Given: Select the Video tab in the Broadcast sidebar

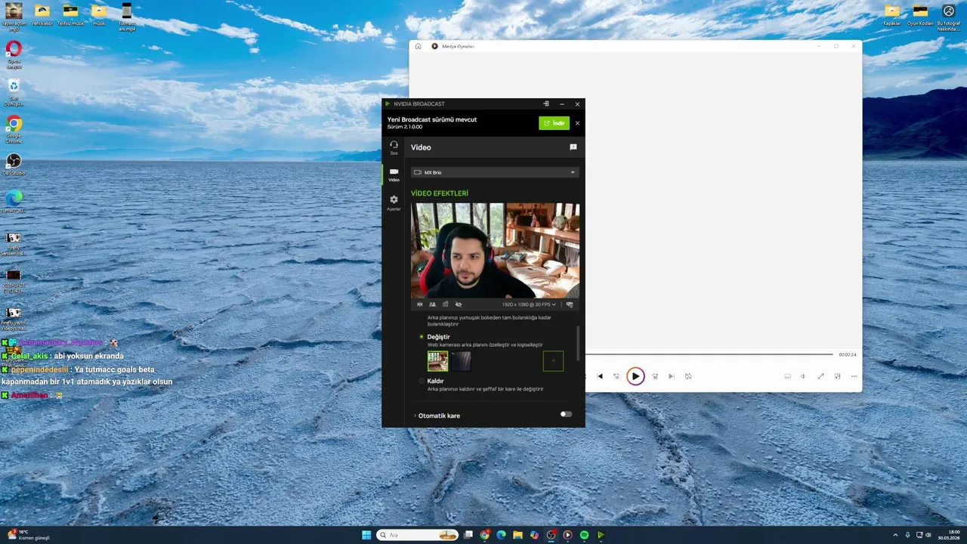Looking at the screenshot, I should pyautogui.click(x=394, y=175).
